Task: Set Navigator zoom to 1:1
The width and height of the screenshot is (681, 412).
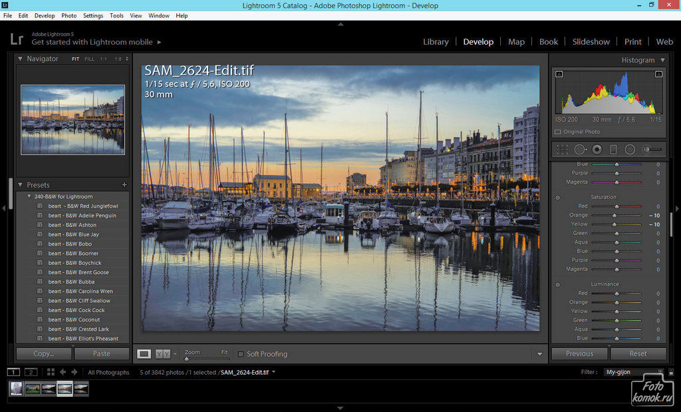Action: [x=103, y=59]
